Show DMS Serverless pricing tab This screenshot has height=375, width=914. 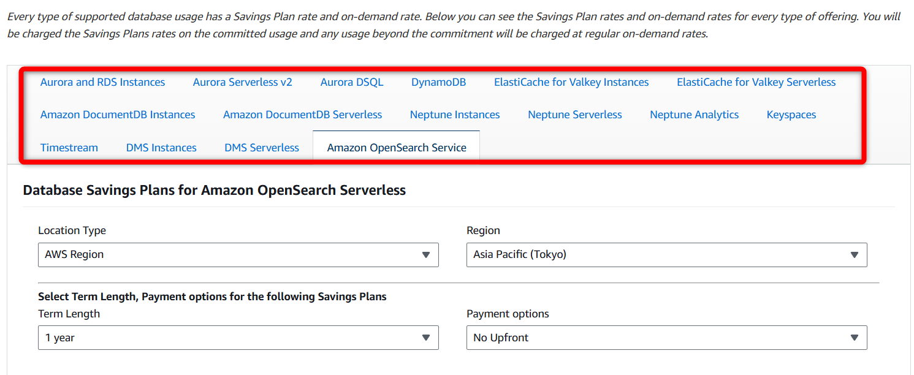(x=262, y=148)
